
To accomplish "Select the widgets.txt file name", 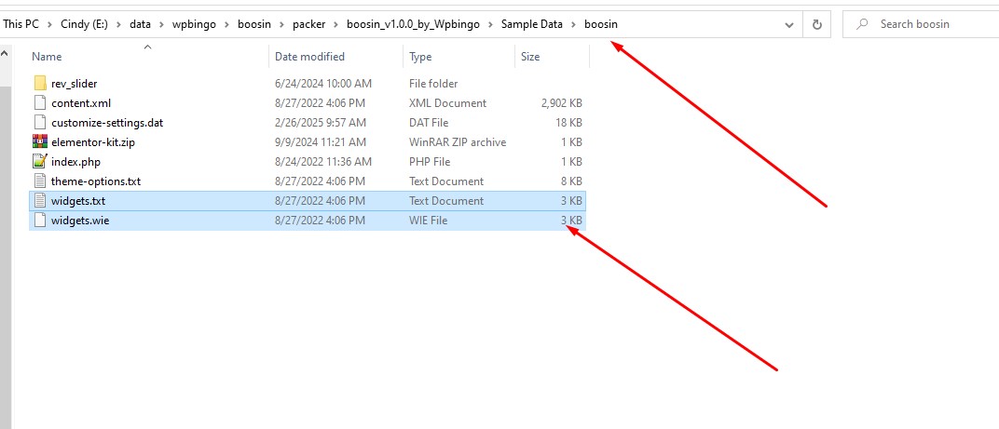I will click(x=78, y=201).
